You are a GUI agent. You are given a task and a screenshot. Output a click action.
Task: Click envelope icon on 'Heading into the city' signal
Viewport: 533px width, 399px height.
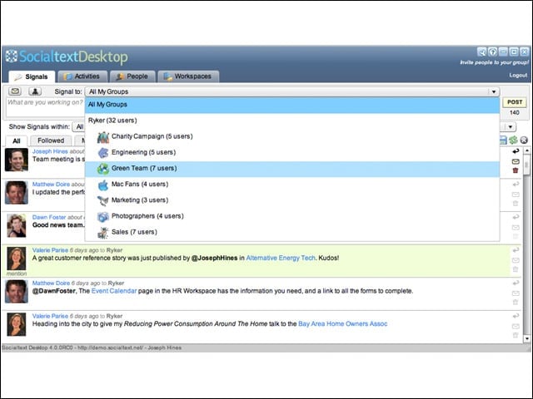516,326
